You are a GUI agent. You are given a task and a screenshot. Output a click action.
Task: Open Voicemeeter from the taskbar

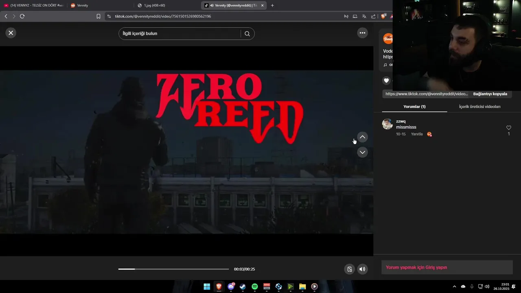(267, 286)
